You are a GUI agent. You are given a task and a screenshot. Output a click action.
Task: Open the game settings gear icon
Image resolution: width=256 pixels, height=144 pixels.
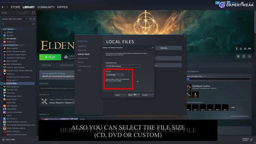pyautogui.click(x=238, y=56)
